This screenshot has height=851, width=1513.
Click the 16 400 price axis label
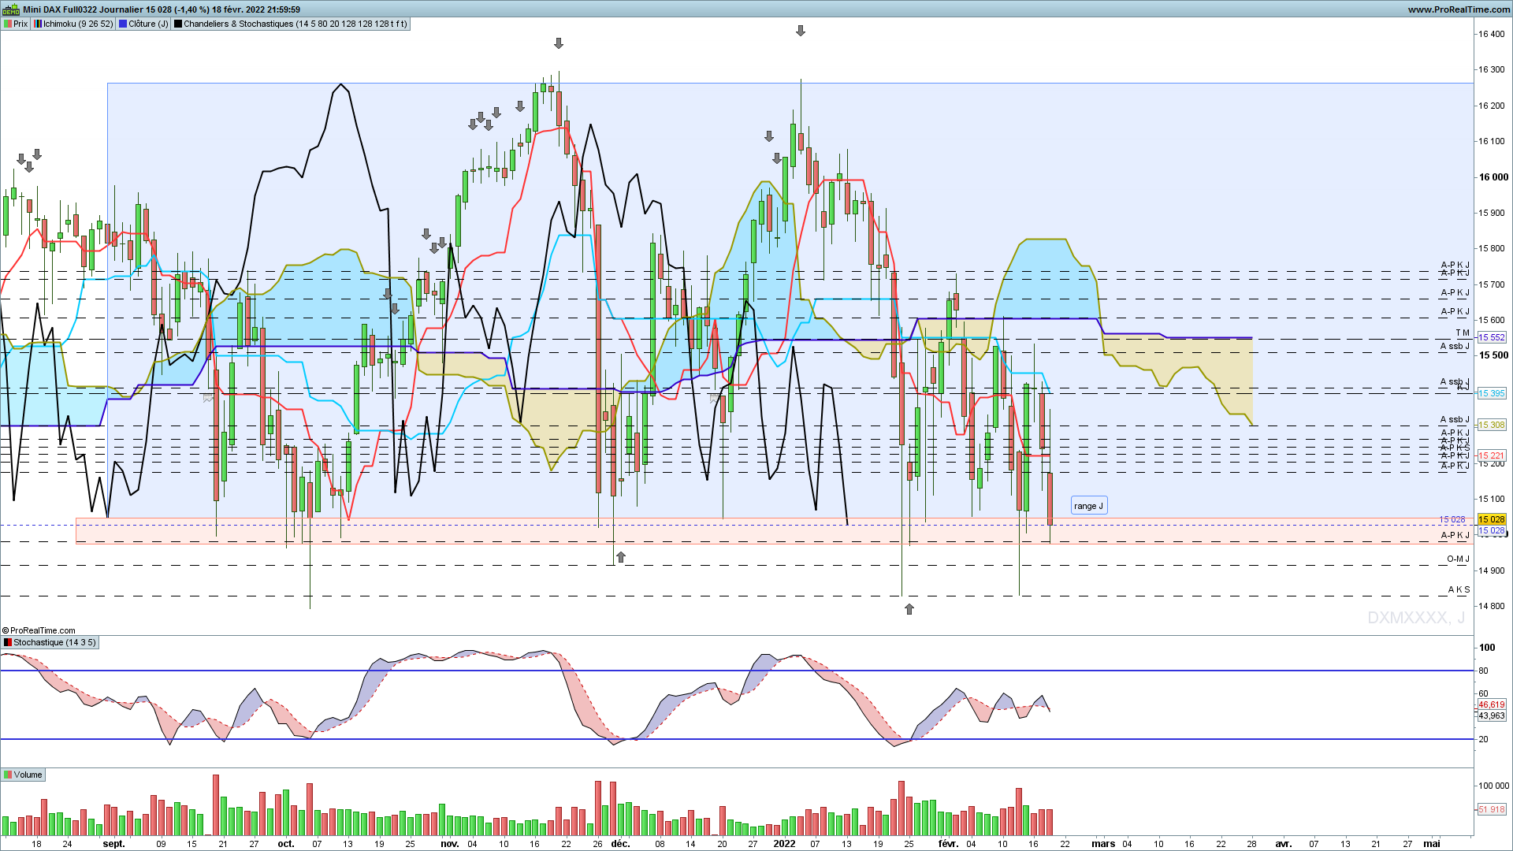point(1492,34)
